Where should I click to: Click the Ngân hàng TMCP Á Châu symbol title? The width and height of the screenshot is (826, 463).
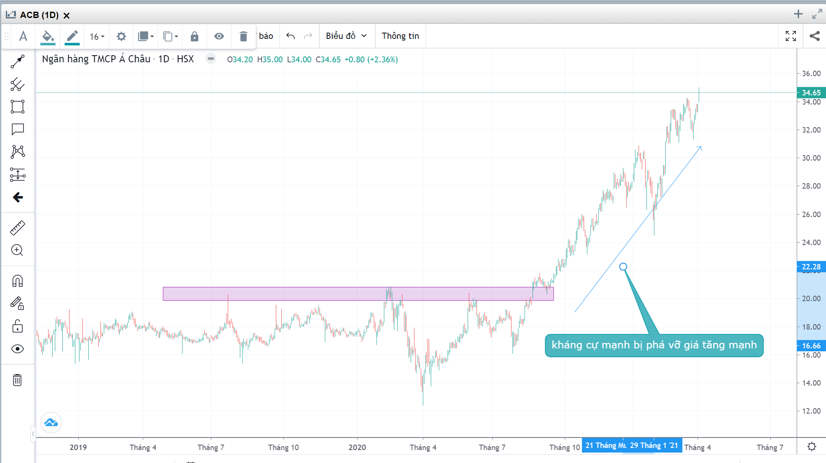tap(96, 59)
